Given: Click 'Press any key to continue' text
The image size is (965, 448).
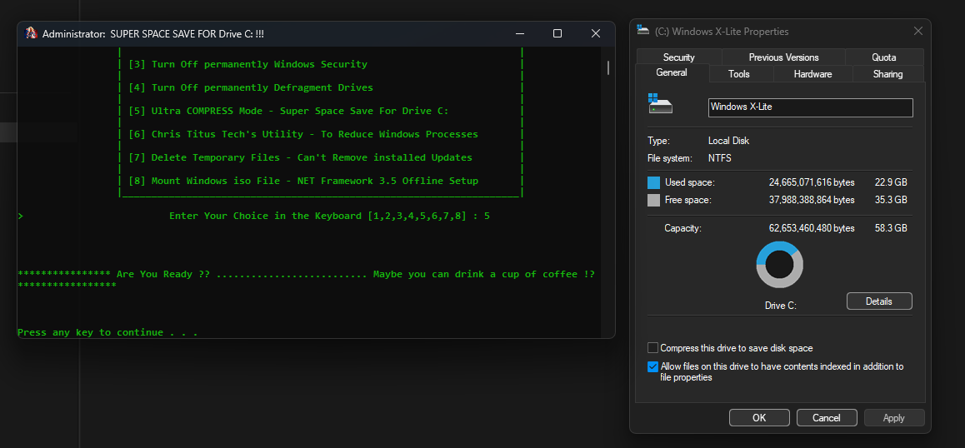Looking at the screenshot, I should 107,332.
